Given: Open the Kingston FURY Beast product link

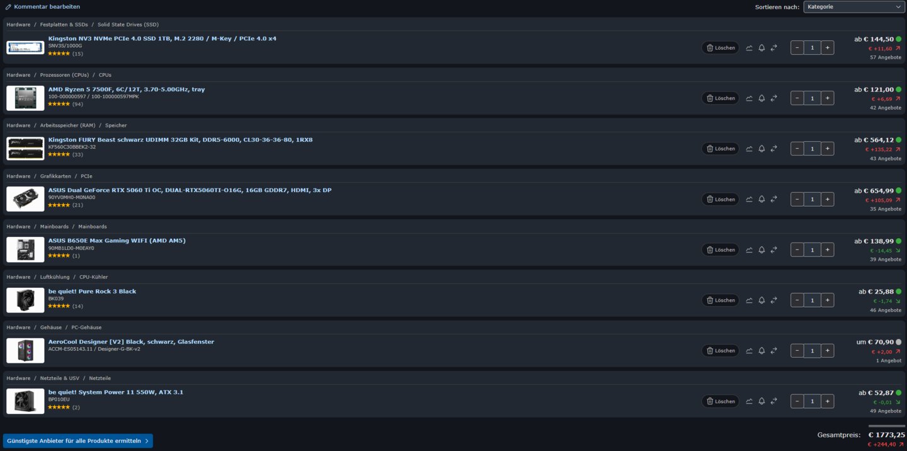Looking at the screenshot, I should point(180,140).
